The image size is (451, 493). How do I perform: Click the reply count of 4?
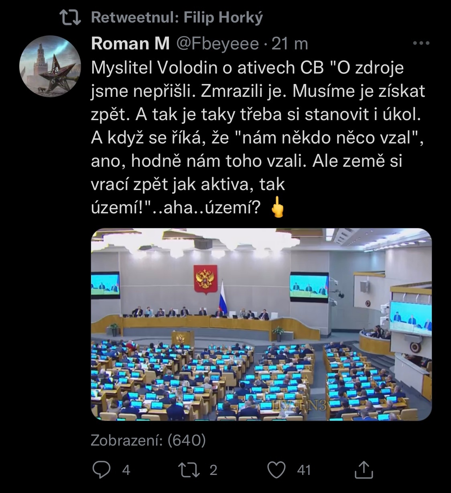pyautogui.click(x=126, y=470)
